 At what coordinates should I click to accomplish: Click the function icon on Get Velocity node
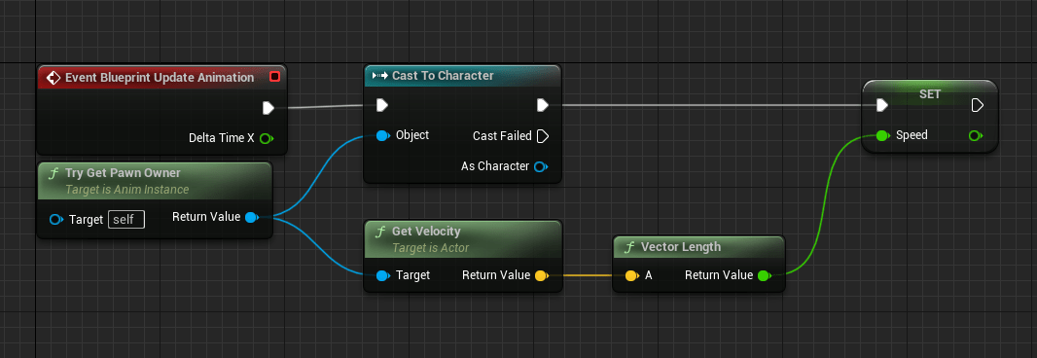380,232
